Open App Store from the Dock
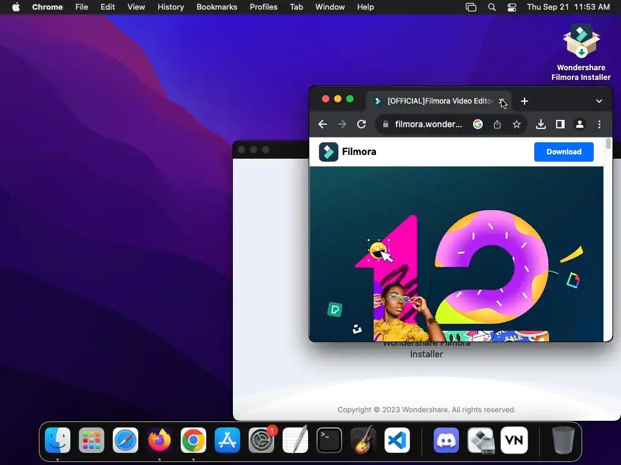The width and height of the screenshot is (621, 465). 227,440
